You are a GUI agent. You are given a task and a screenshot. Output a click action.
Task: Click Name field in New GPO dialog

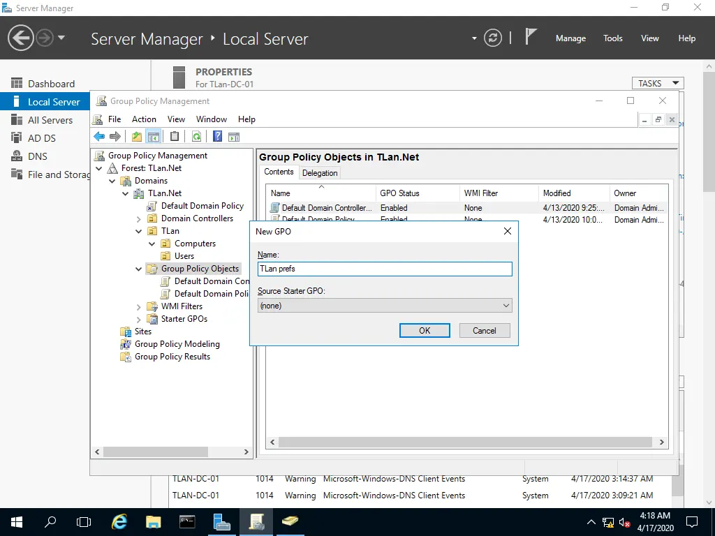pyautogui.click(x=385, y=269)
